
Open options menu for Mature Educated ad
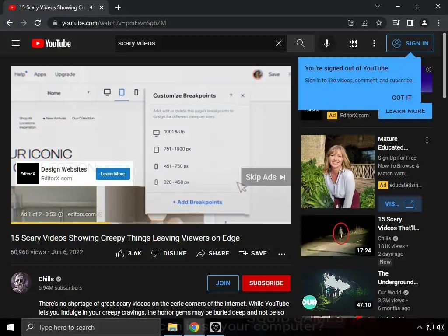[x=427, y=140]
